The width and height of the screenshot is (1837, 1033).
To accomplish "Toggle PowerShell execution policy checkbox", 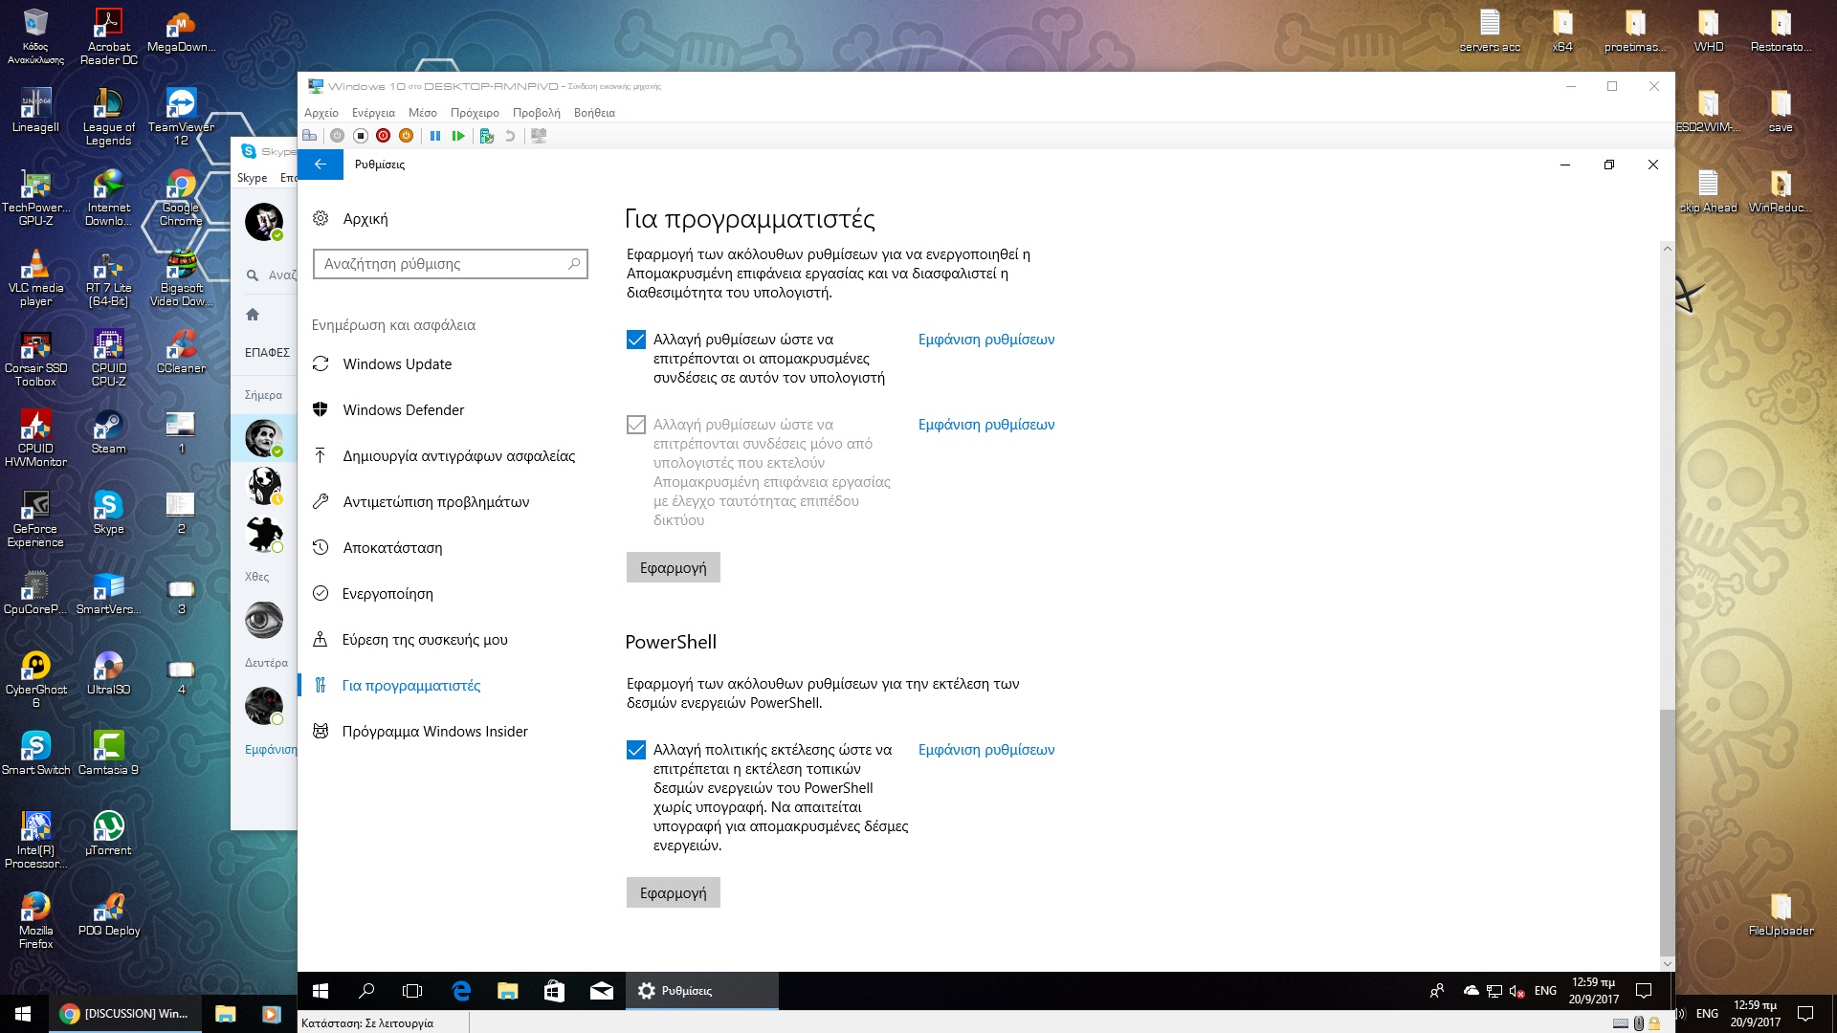I will (636, 750).
